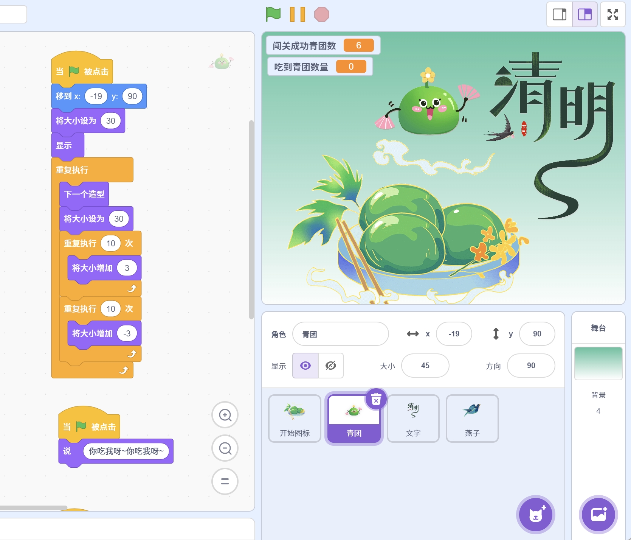This screenshot has height=540, width=631.
Task: Switch to small stage layout
Action: (559, 14)
